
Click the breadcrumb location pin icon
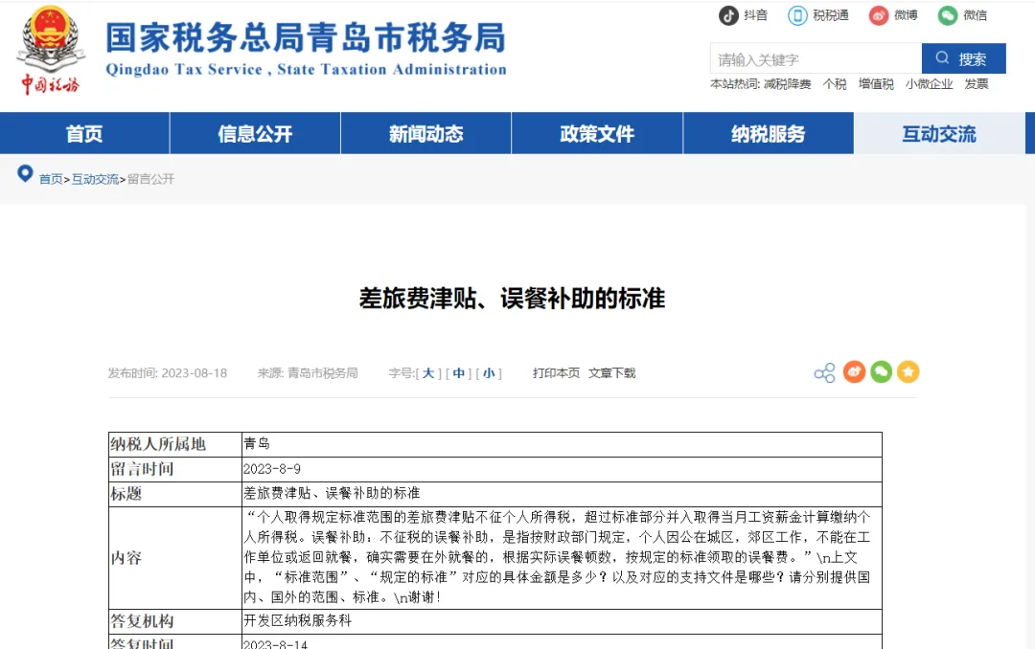tap(26, 174)
